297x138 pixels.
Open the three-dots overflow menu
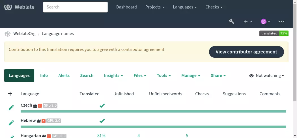pyautogui.click(x=281, y=21)
